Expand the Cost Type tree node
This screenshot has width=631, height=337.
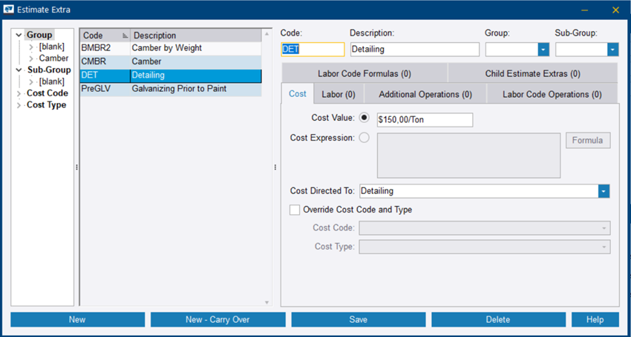pos(19,105)
